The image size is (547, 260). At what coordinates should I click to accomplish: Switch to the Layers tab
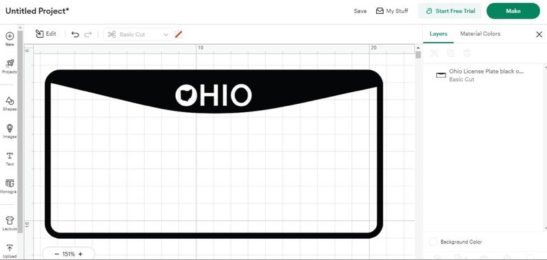click(438, 34)
